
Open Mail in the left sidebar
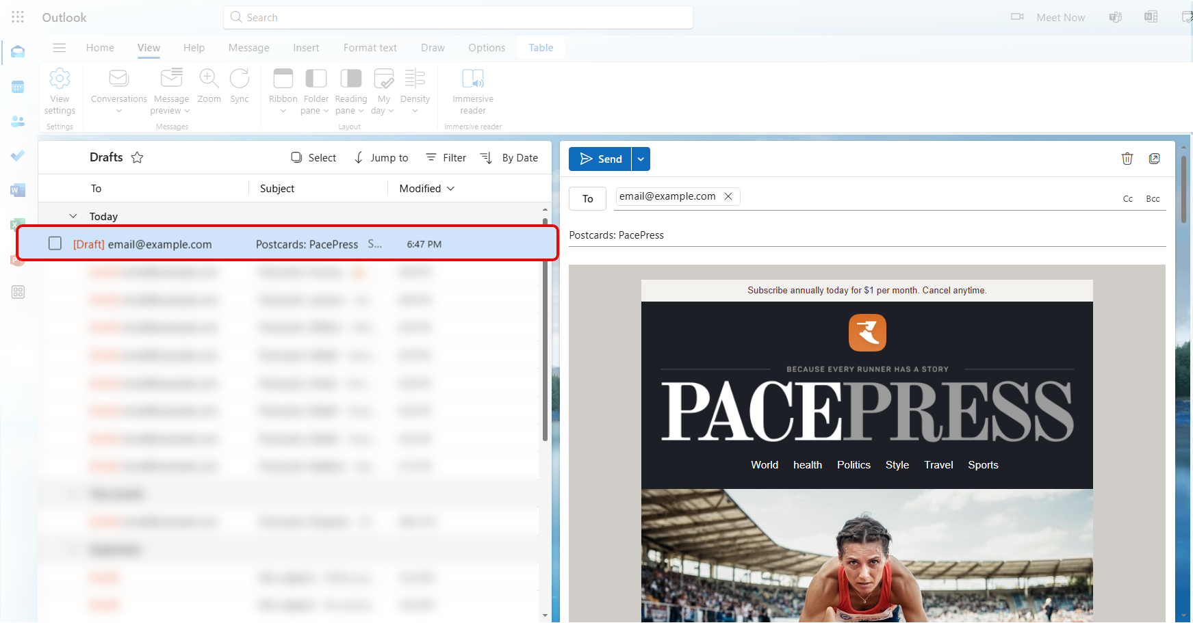click(x=18, y=52)
